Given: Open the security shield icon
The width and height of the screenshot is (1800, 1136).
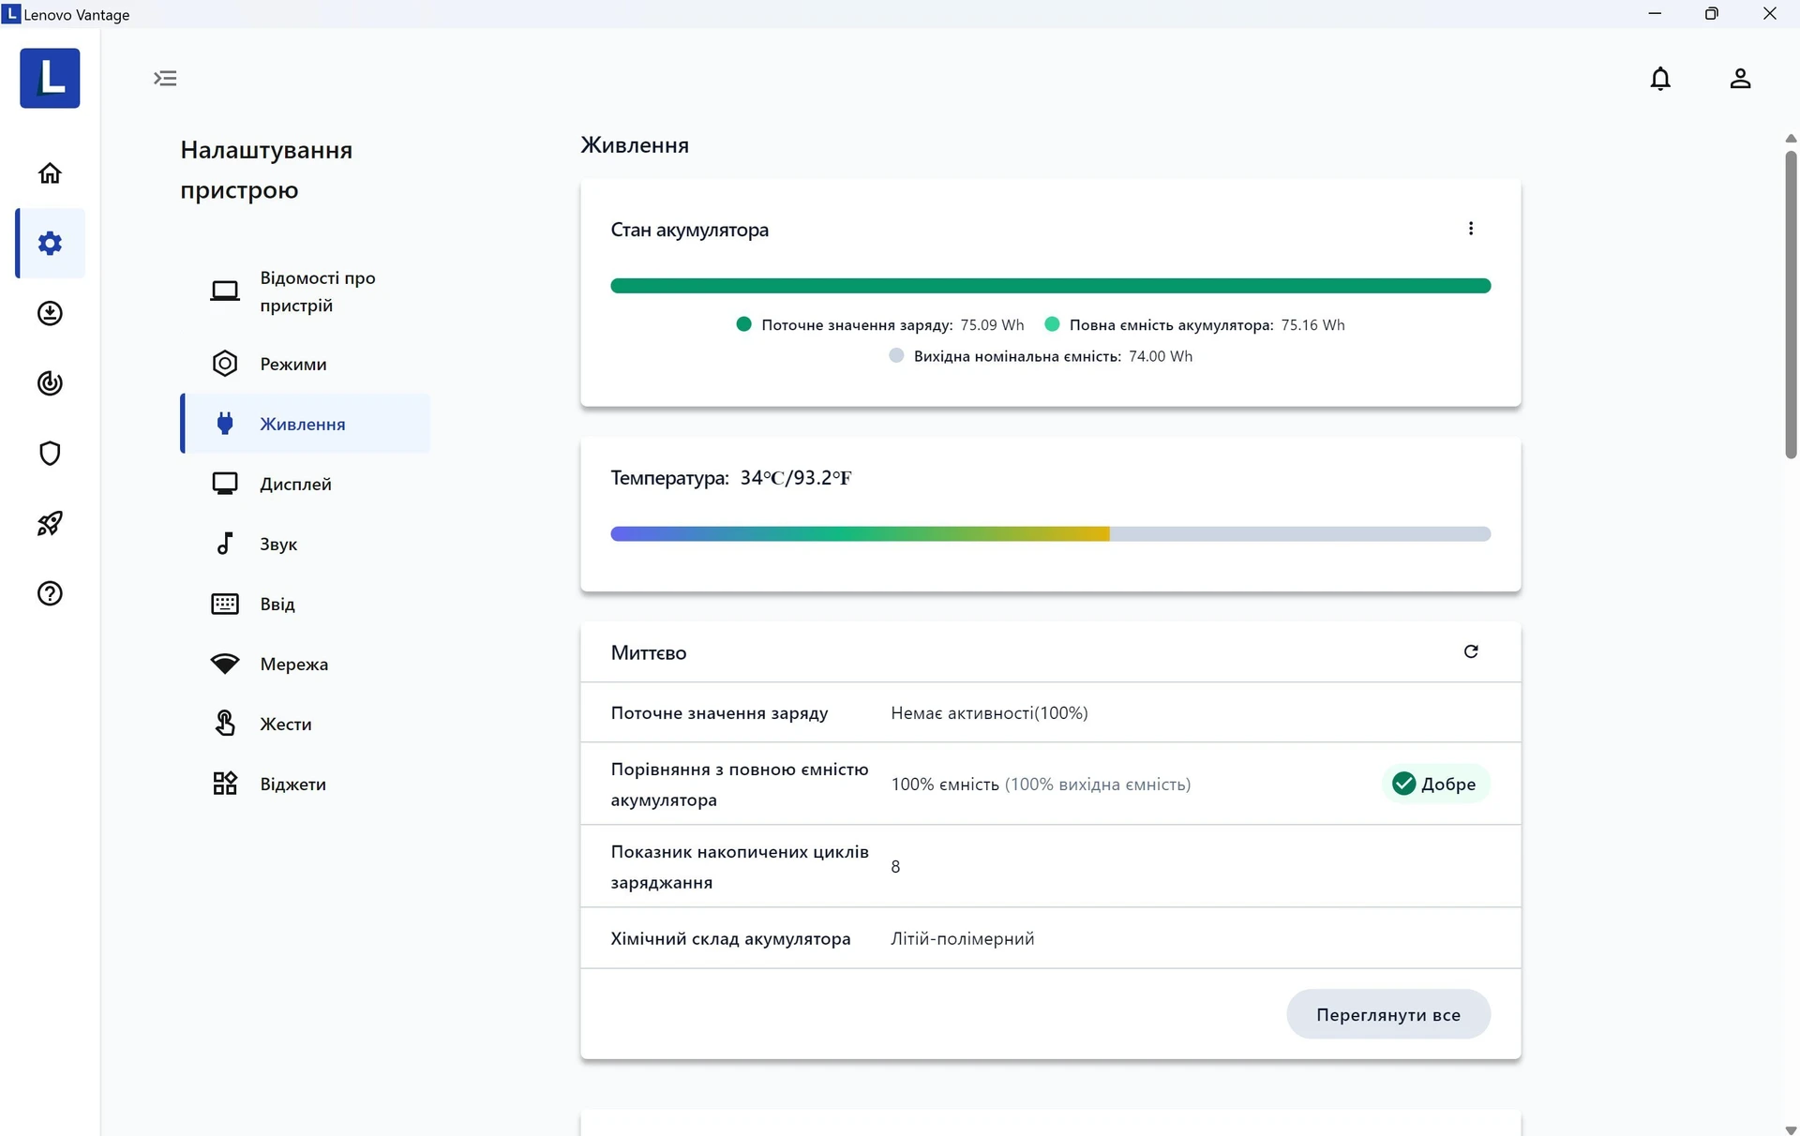Looking at the screenshot, I should click(50, 454).
